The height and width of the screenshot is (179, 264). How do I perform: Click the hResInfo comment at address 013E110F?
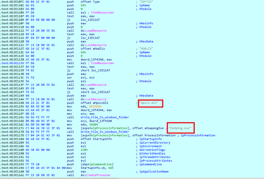click(146, 23)
